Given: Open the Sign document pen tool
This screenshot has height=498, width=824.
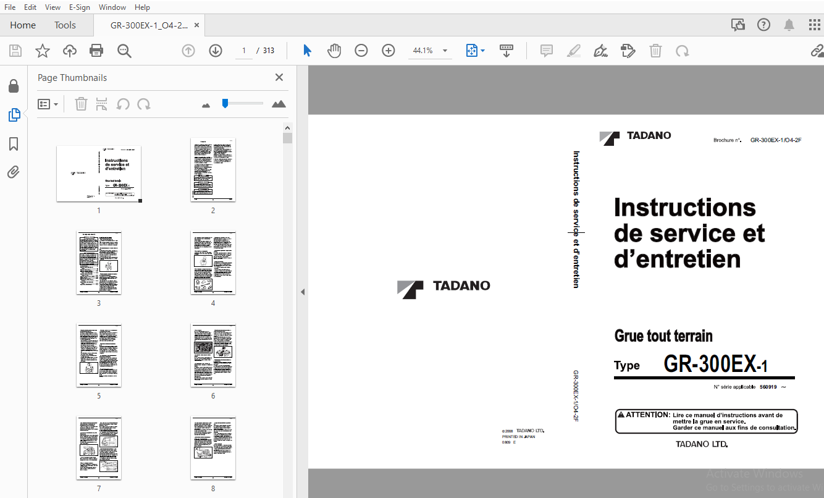Looking at the screenshot, I should 600,51.
